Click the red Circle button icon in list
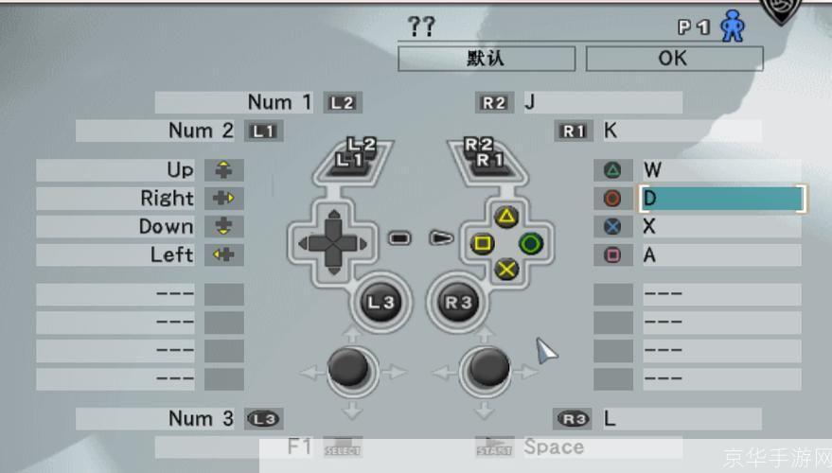The height and width of the screenshot is (473, 832). (x=612, y=199)
